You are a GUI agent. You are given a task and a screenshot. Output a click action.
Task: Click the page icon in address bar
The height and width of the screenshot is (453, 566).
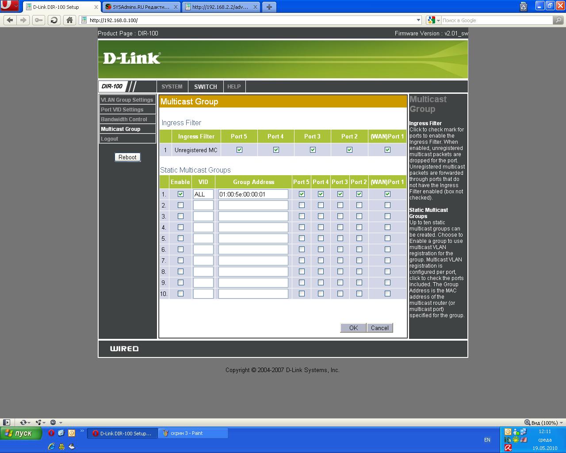coord(84,20)
